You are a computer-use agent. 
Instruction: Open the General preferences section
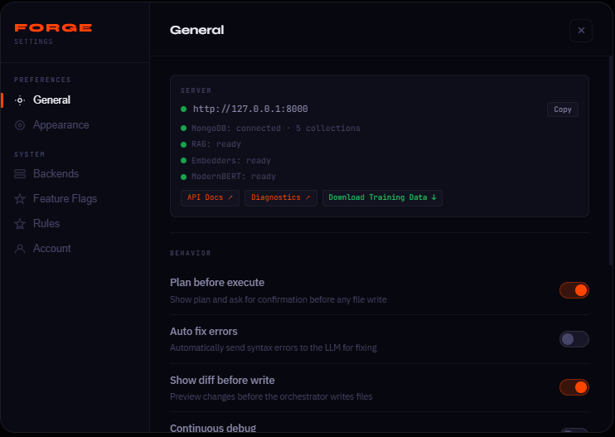75,100
